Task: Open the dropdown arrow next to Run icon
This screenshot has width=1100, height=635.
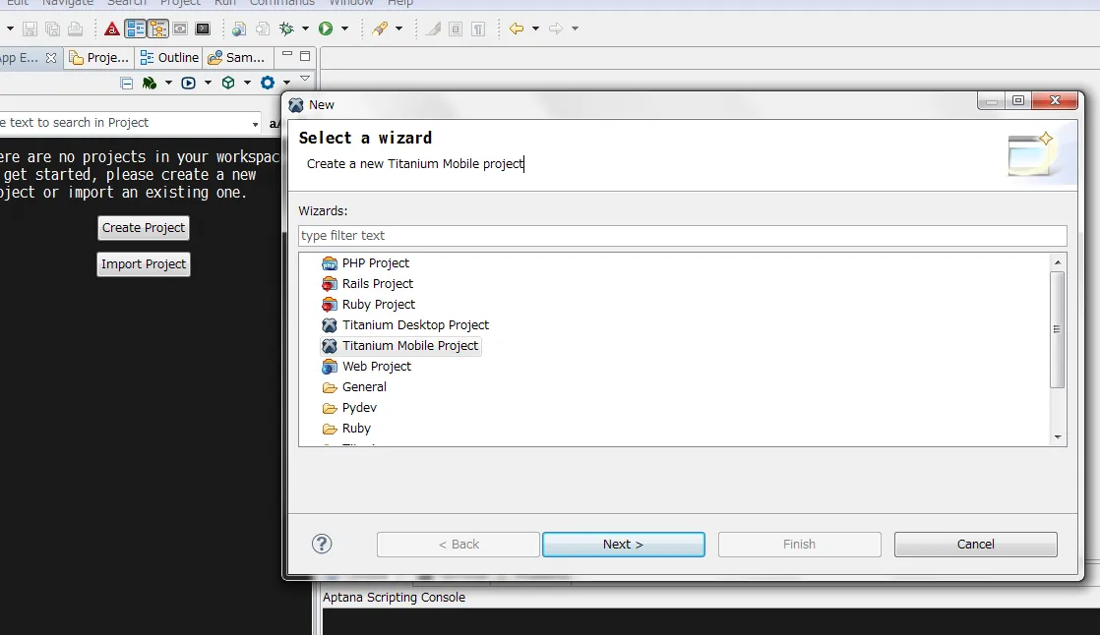Action: (x=344, y=29)
